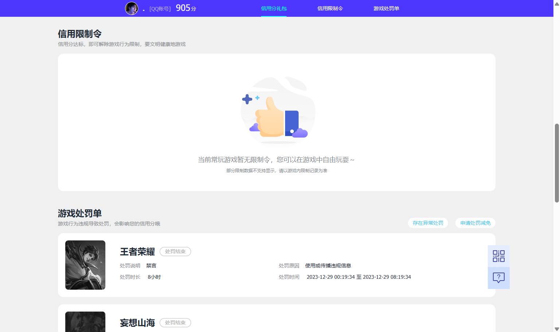Screen dimensions: 560x332
Task: Click the 部分限制数据不支持显示 note
Action: [277, 171]
